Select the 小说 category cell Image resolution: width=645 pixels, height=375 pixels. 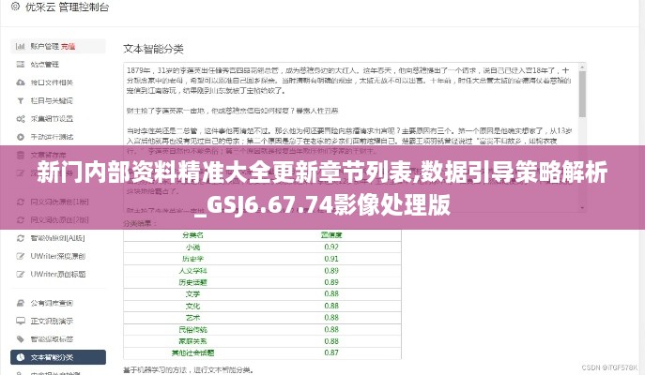point(192,247)
